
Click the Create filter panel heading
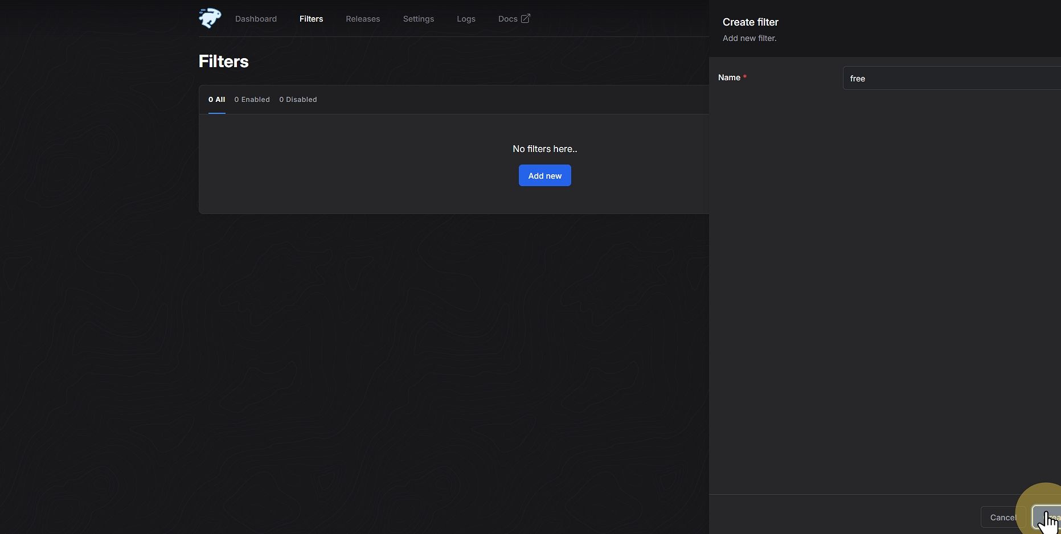tap(751, 22)
